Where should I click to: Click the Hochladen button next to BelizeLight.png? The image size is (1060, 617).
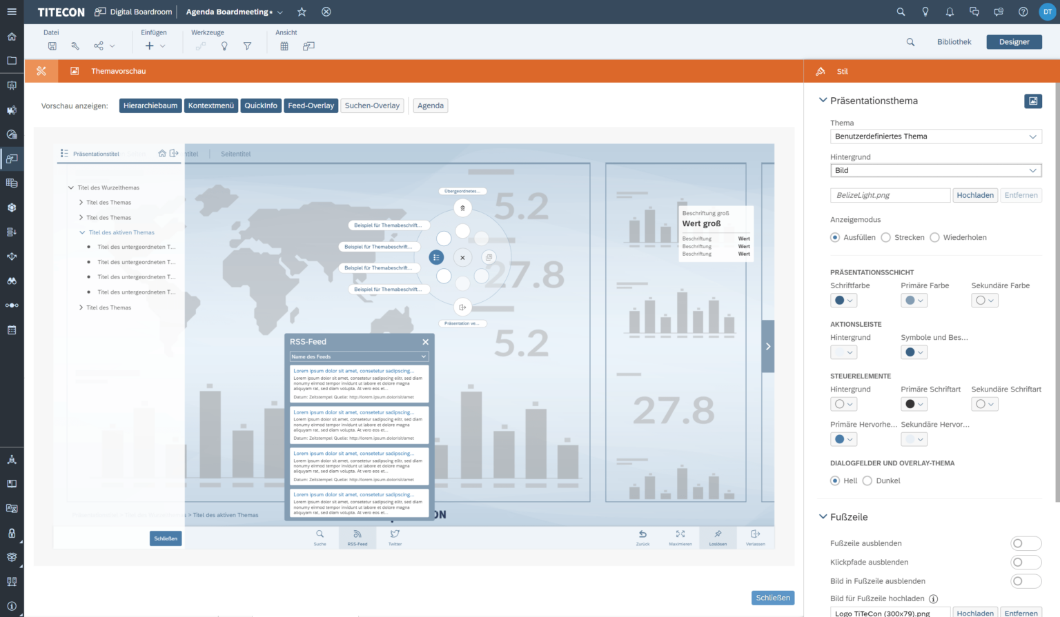click(975, 195)
